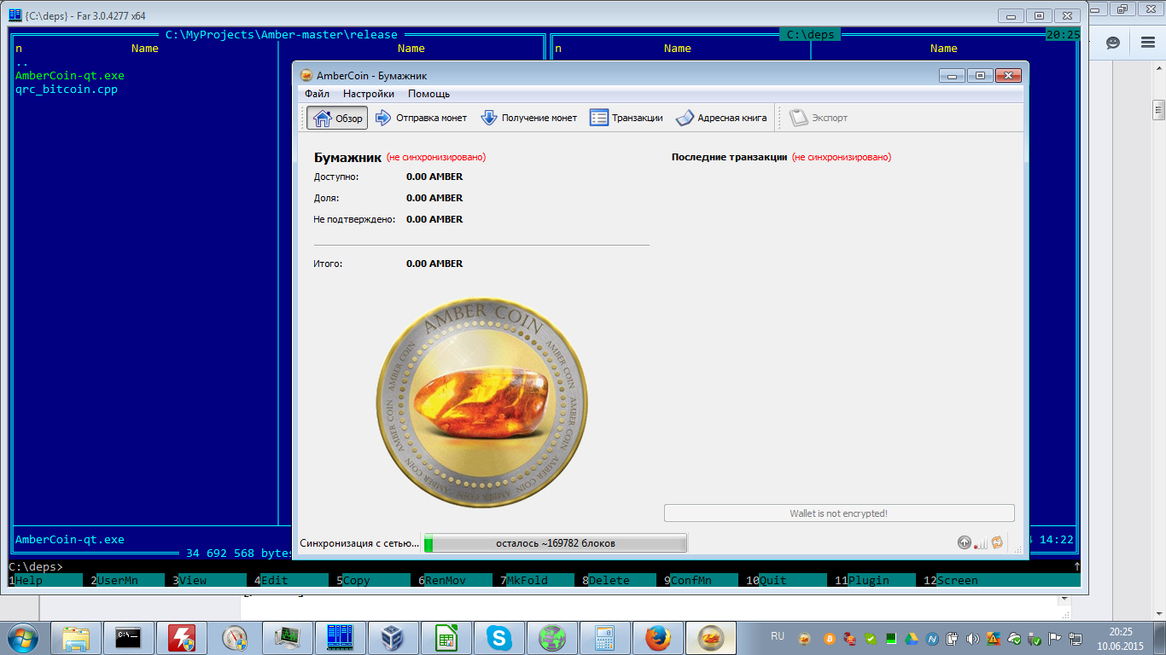Open the Транзакции transactions page
This screenshot has height=655, width=1166.
(x=627, y=118)
